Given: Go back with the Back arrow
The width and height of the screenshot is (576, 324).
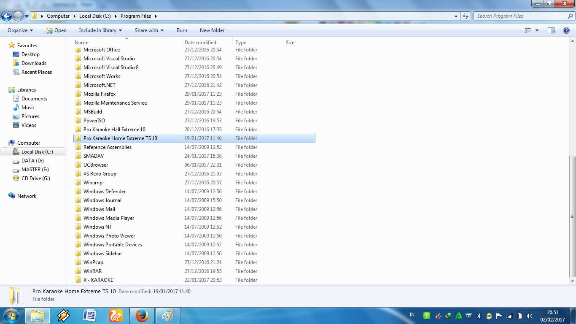Looking at the screenshot, I should click(6, 16).
